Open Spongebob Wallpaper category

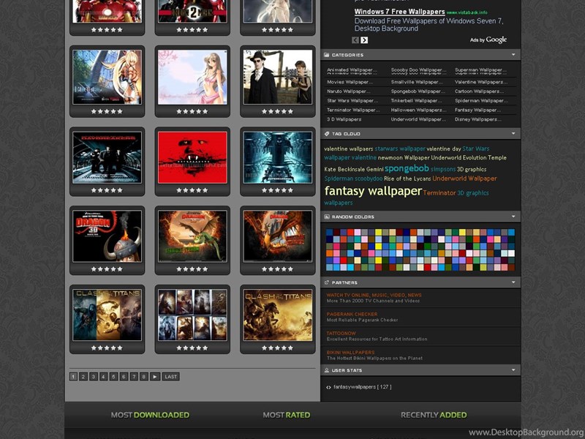418,91
